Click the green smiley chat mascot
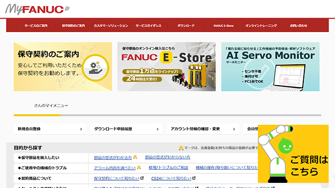Viewport: 335px width, 188px height. pos(286,146)
